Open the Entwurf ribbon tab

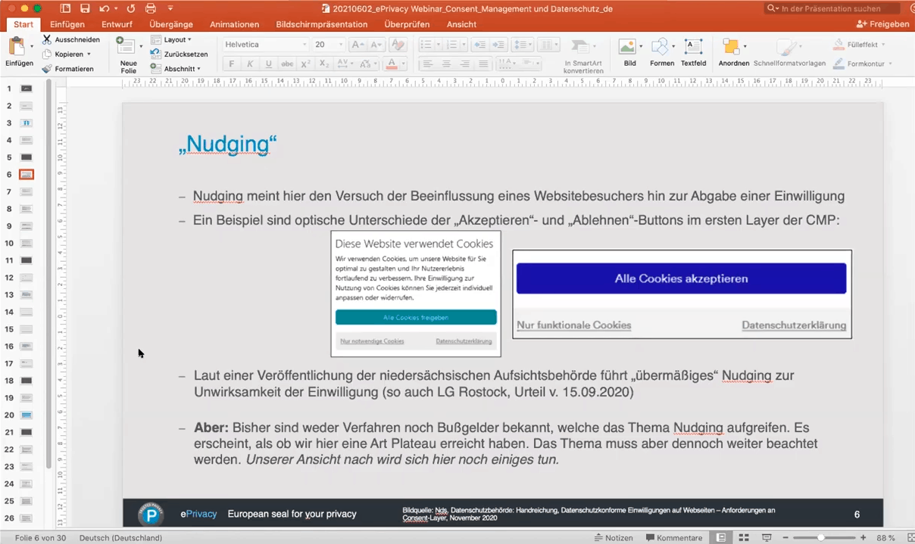coord(117,24)
